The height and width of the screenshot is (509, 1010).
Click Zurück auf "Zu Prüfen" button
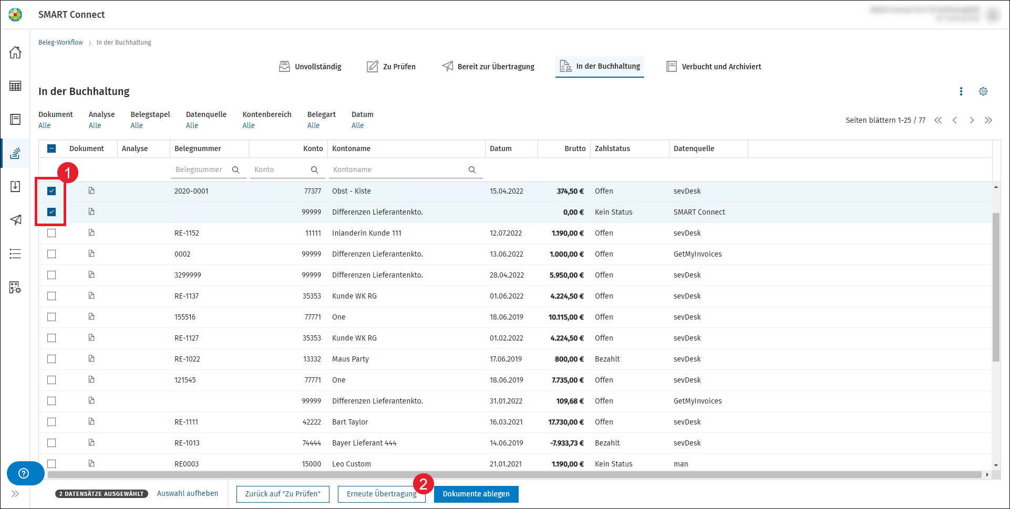(283, 494)
